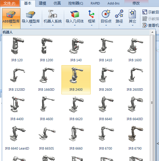Expand the ABB模型库 dropdown arrow
Screen dimensions: 159x161
point(11,25)
